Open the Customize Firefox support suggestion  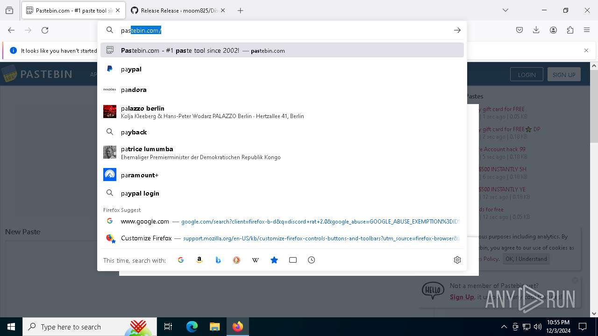click(x=282, y=238)
